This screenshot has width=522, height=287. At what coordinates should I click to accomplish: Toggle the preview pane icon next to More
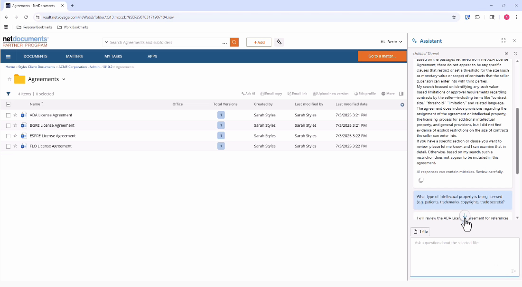point(401,94)
